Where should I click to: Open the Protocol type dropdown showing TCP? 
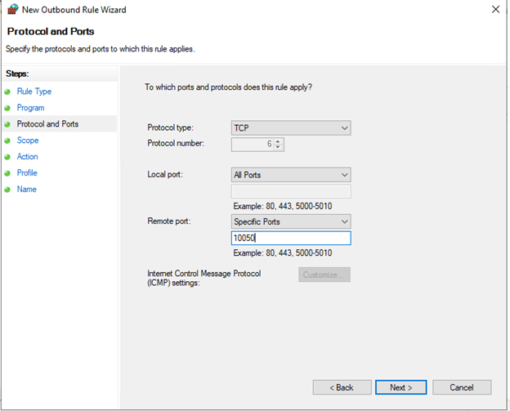(x=291, y=127)
